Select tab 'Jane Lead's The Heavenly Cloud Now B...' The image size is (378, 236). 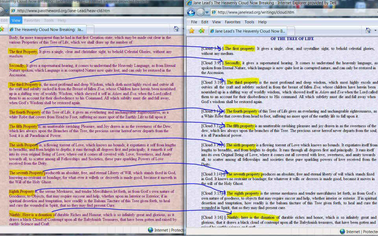pyautogui.click(x=248, y=31)
